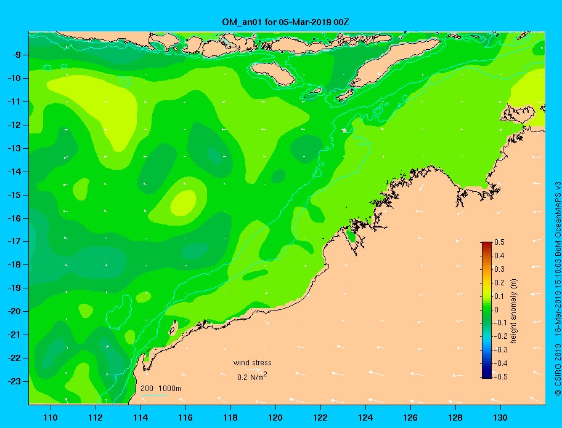Click the 0 colorbar tick label
562x428 pixels.
pos(497,310)
